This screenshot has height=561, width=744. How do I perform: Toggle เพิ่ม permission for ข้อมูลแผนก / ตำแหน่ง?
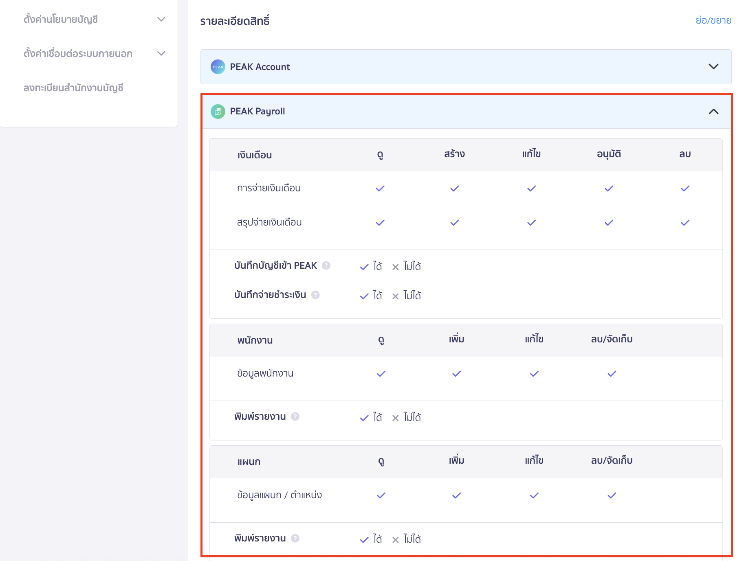click(x=456, y=495)
